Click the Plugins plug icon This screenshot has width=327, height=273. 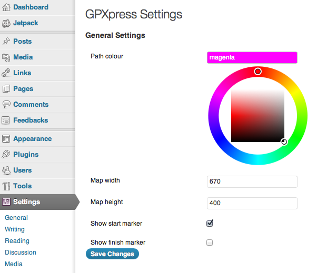[x=6, y=155]
